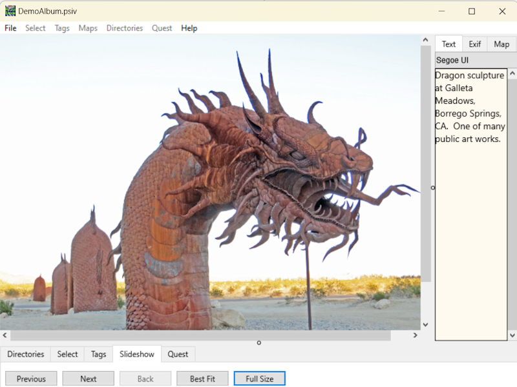The height and width of the screenshot is (387, 517).
Task: Switch to the Exif tab
Action: pos(474,43)
